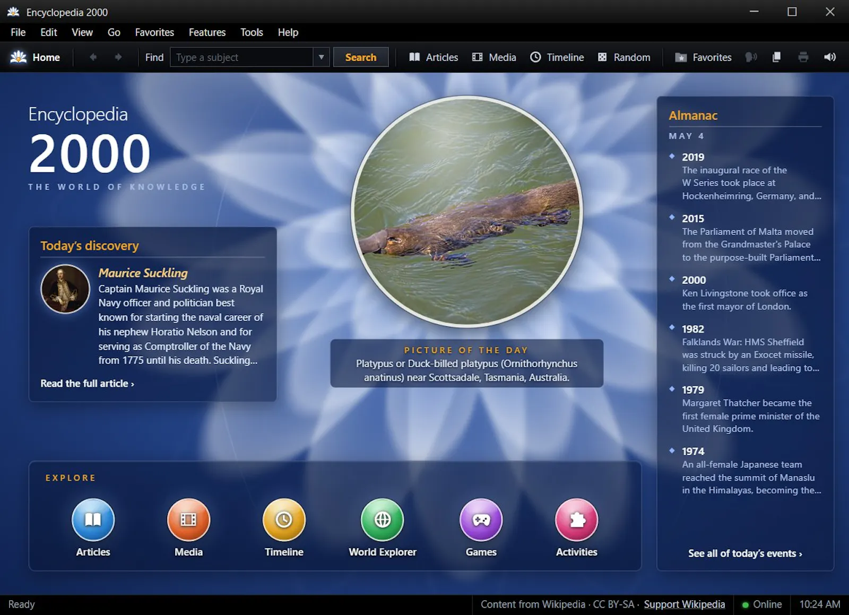This screenshot has width=849, height=615.
Task: Open the Maurice Suckling article title
Action: [x=143, y=273]
